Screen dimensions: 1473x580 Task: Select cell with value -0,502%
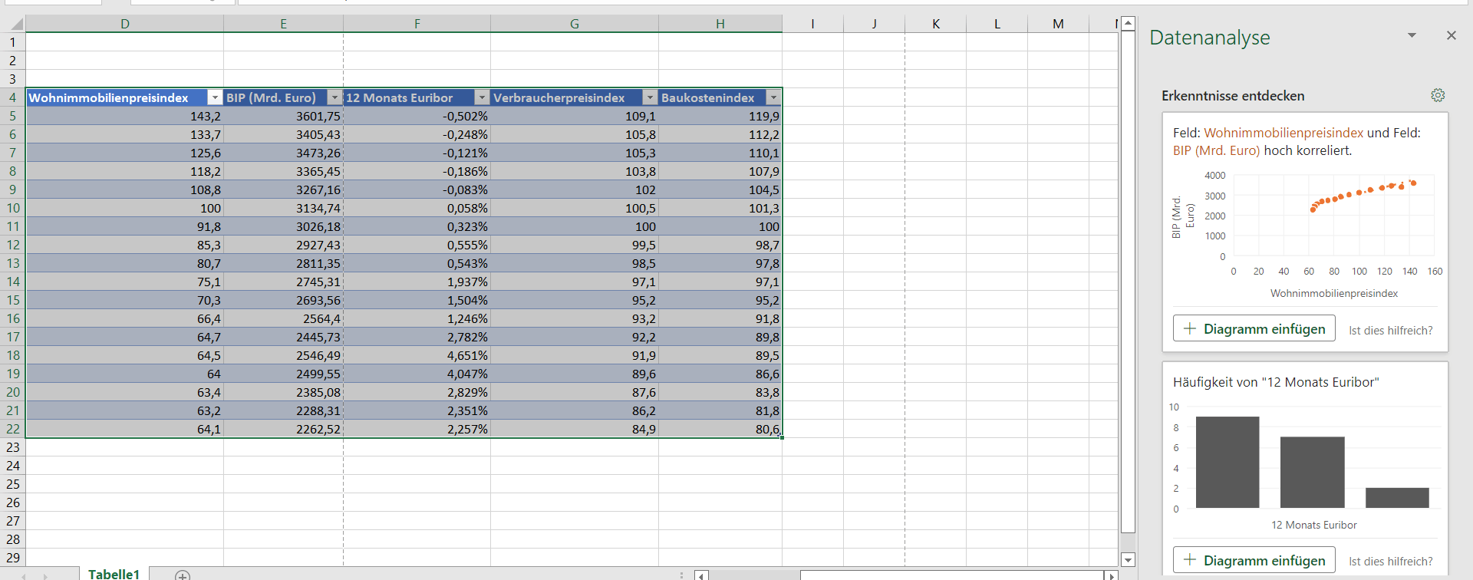click(x=417, y=116)
